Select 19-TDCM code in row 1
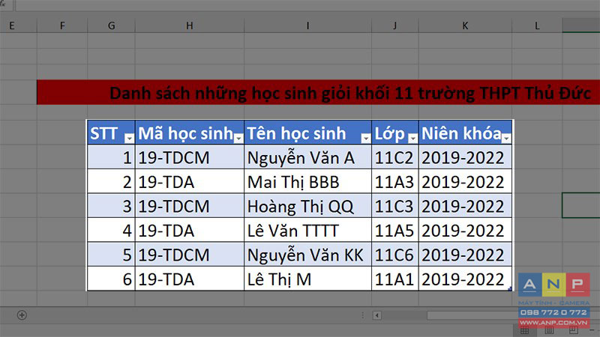 coord(190,157)
